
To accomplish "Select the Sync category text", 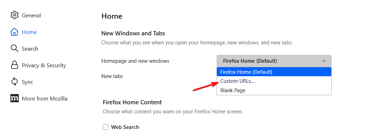I will tap(27, 82).
